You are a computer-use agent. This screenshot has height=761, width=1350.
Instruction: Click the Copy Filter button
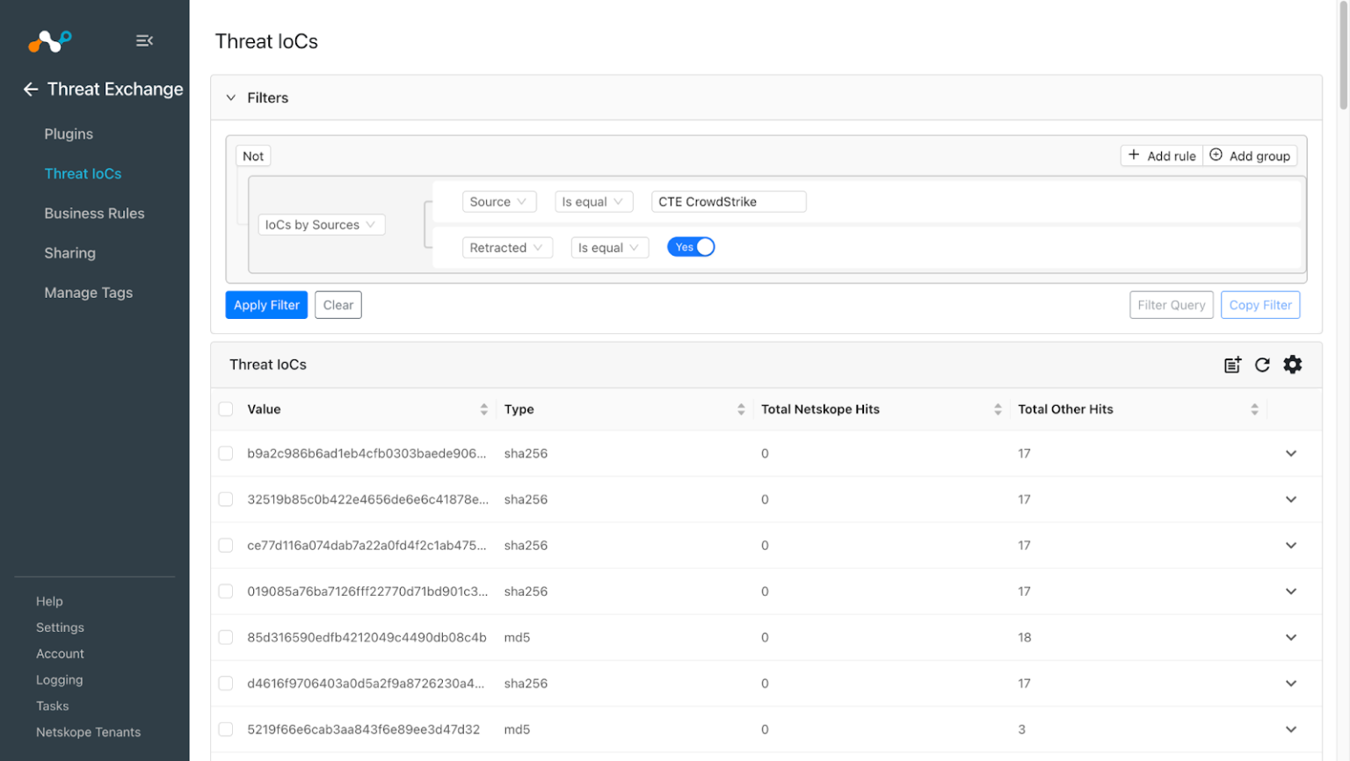click(x=1259, y=304)
